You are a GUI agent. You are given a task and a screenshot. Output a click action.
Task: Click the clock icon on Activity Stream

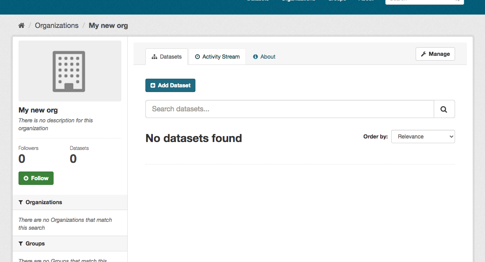(197, 56)
